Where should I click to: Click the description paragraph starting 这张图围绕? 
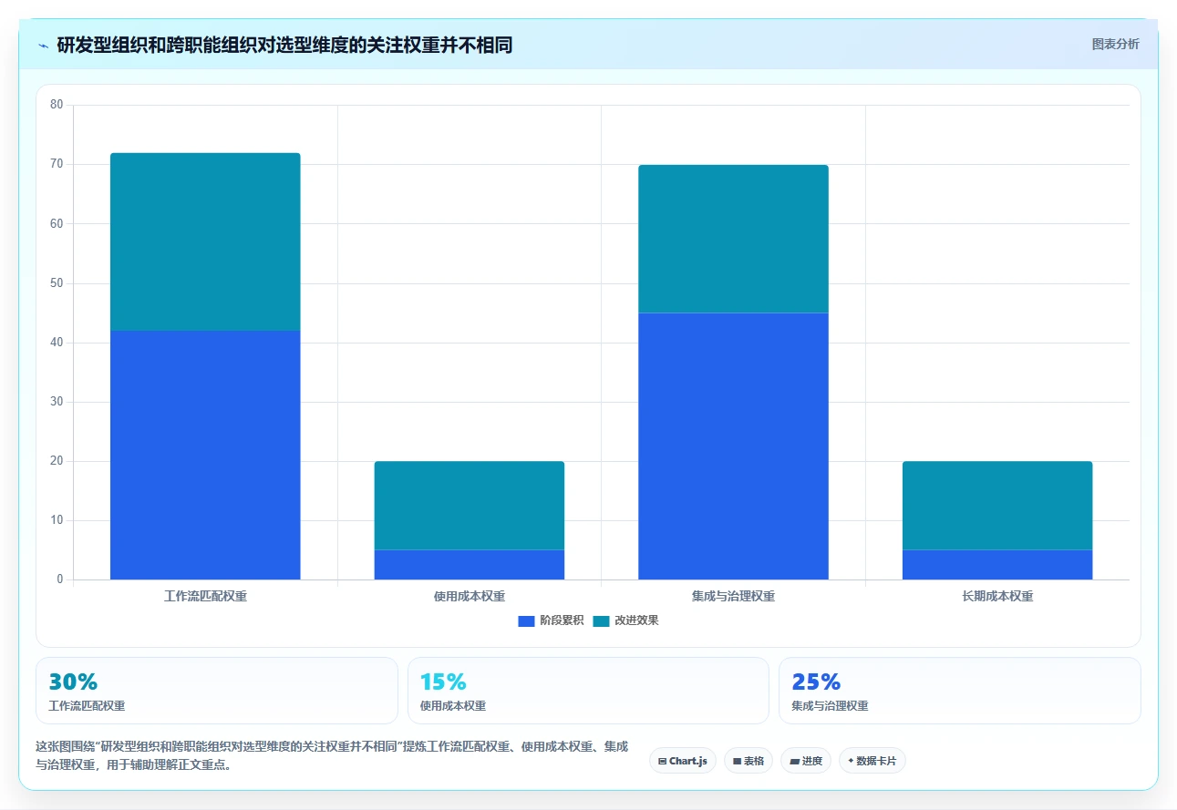tap(332, 756)
